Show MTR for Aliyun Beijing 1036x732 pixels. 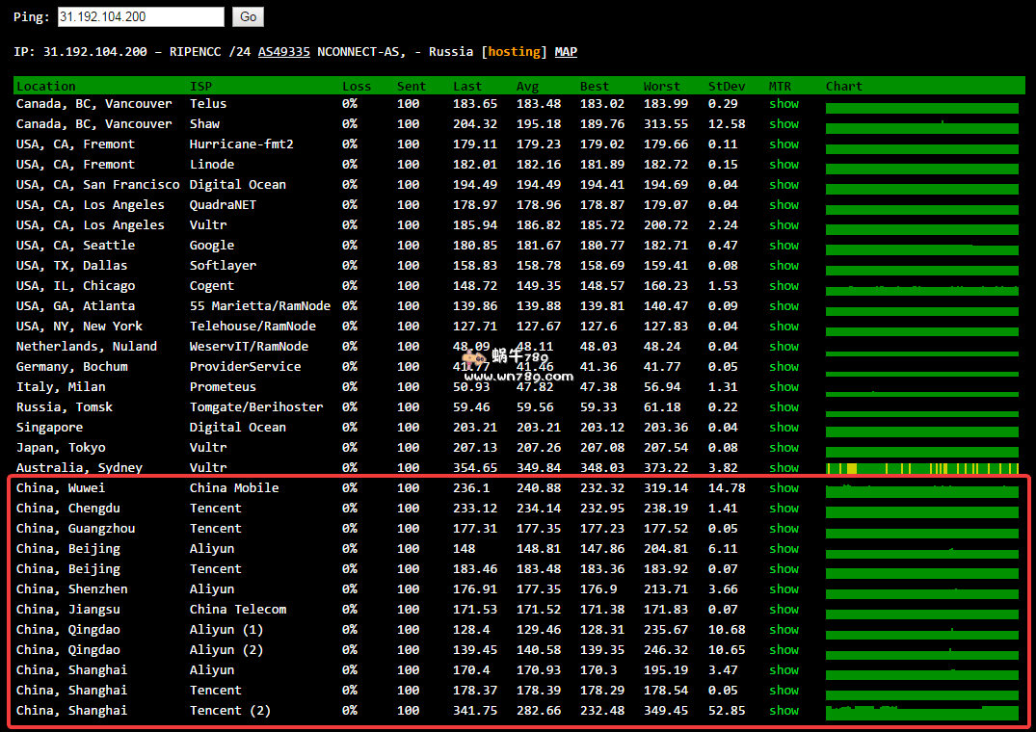coord(784,548)
